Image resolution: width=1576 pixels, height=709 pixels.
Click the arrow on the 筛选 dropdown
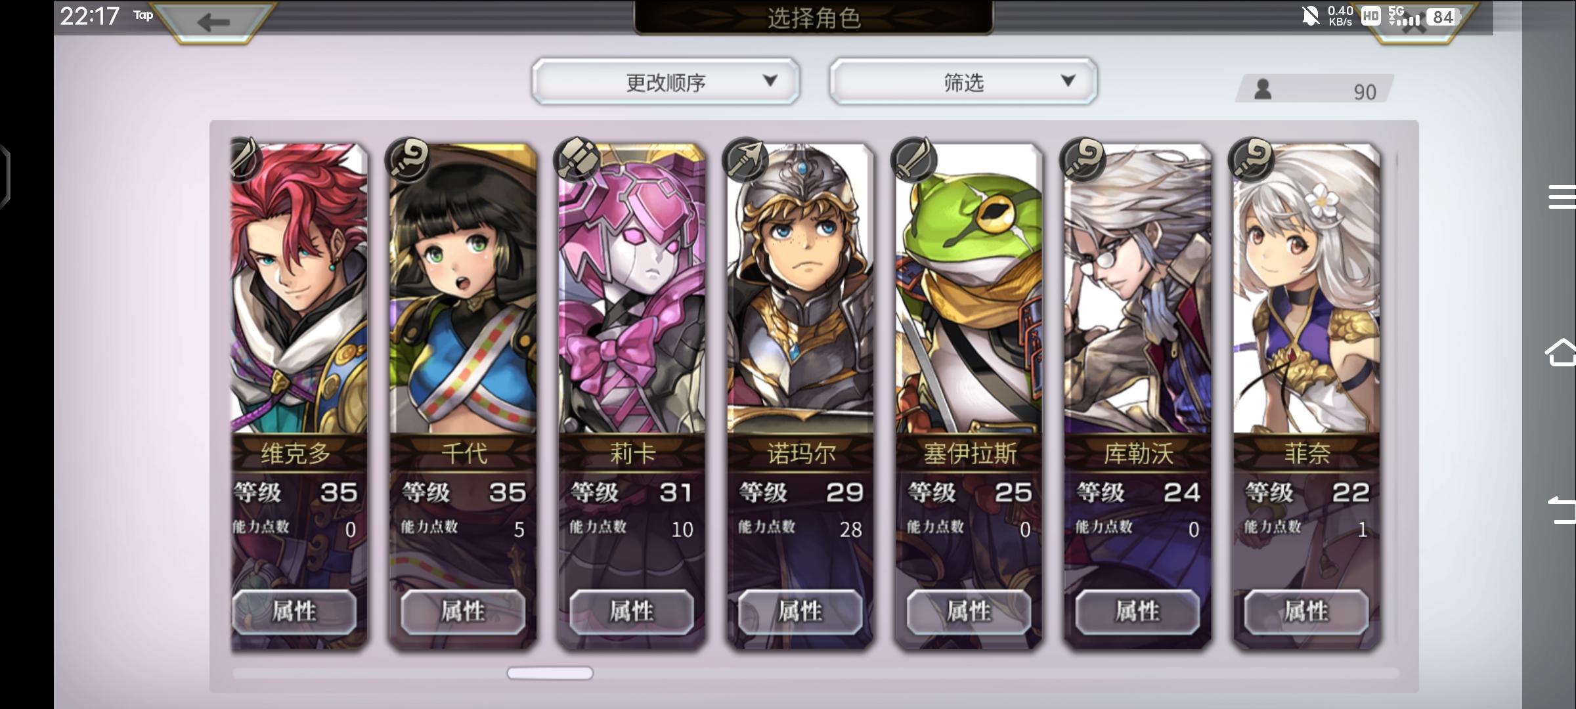(x=1068, y=81)
